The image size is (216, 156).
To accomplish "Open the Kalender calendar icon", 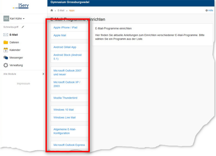I will pos(6,50).
